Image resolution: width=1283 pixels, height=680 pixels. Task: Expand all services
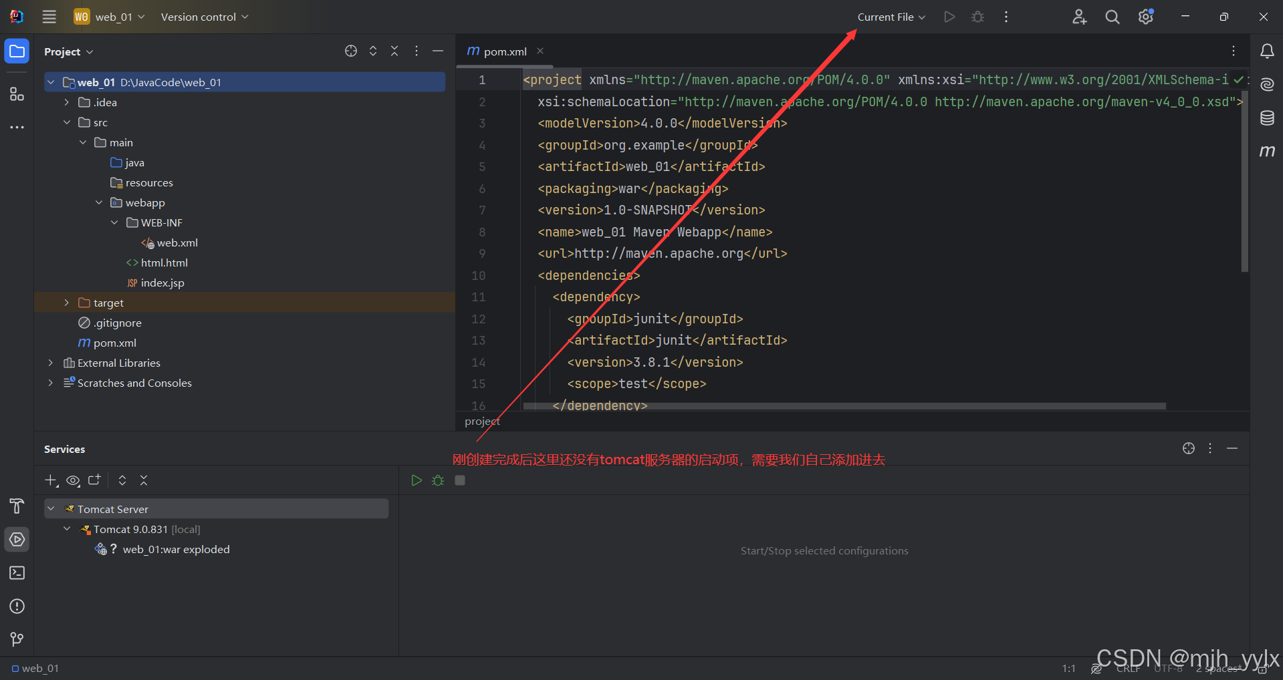pos(122,480)
